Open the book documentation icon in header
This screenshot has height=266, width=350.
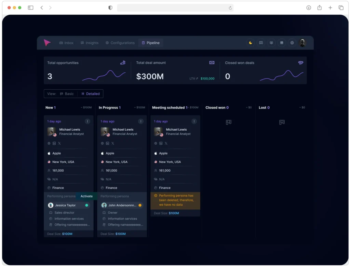click(261, 43)
